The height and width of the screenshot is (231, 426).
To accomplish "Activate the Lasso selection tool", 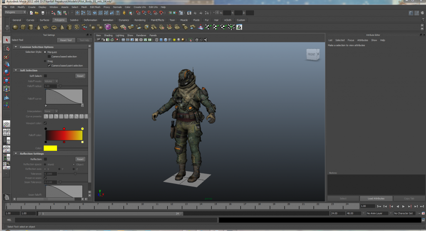I will [6, 48].
